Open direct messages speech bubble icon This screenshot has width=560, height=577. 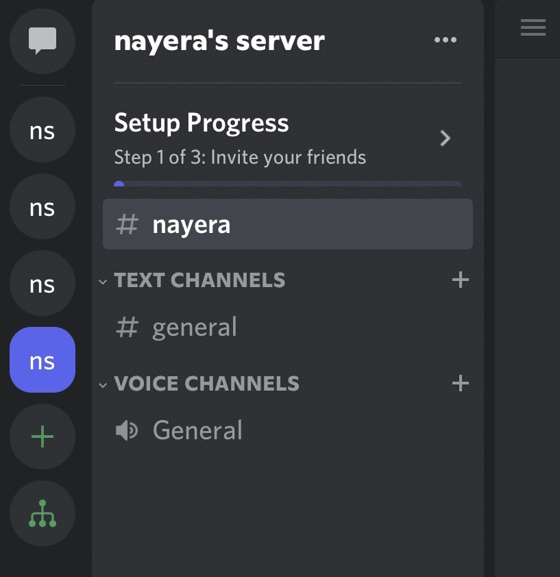pyautogui.click(x=42, y=41)
